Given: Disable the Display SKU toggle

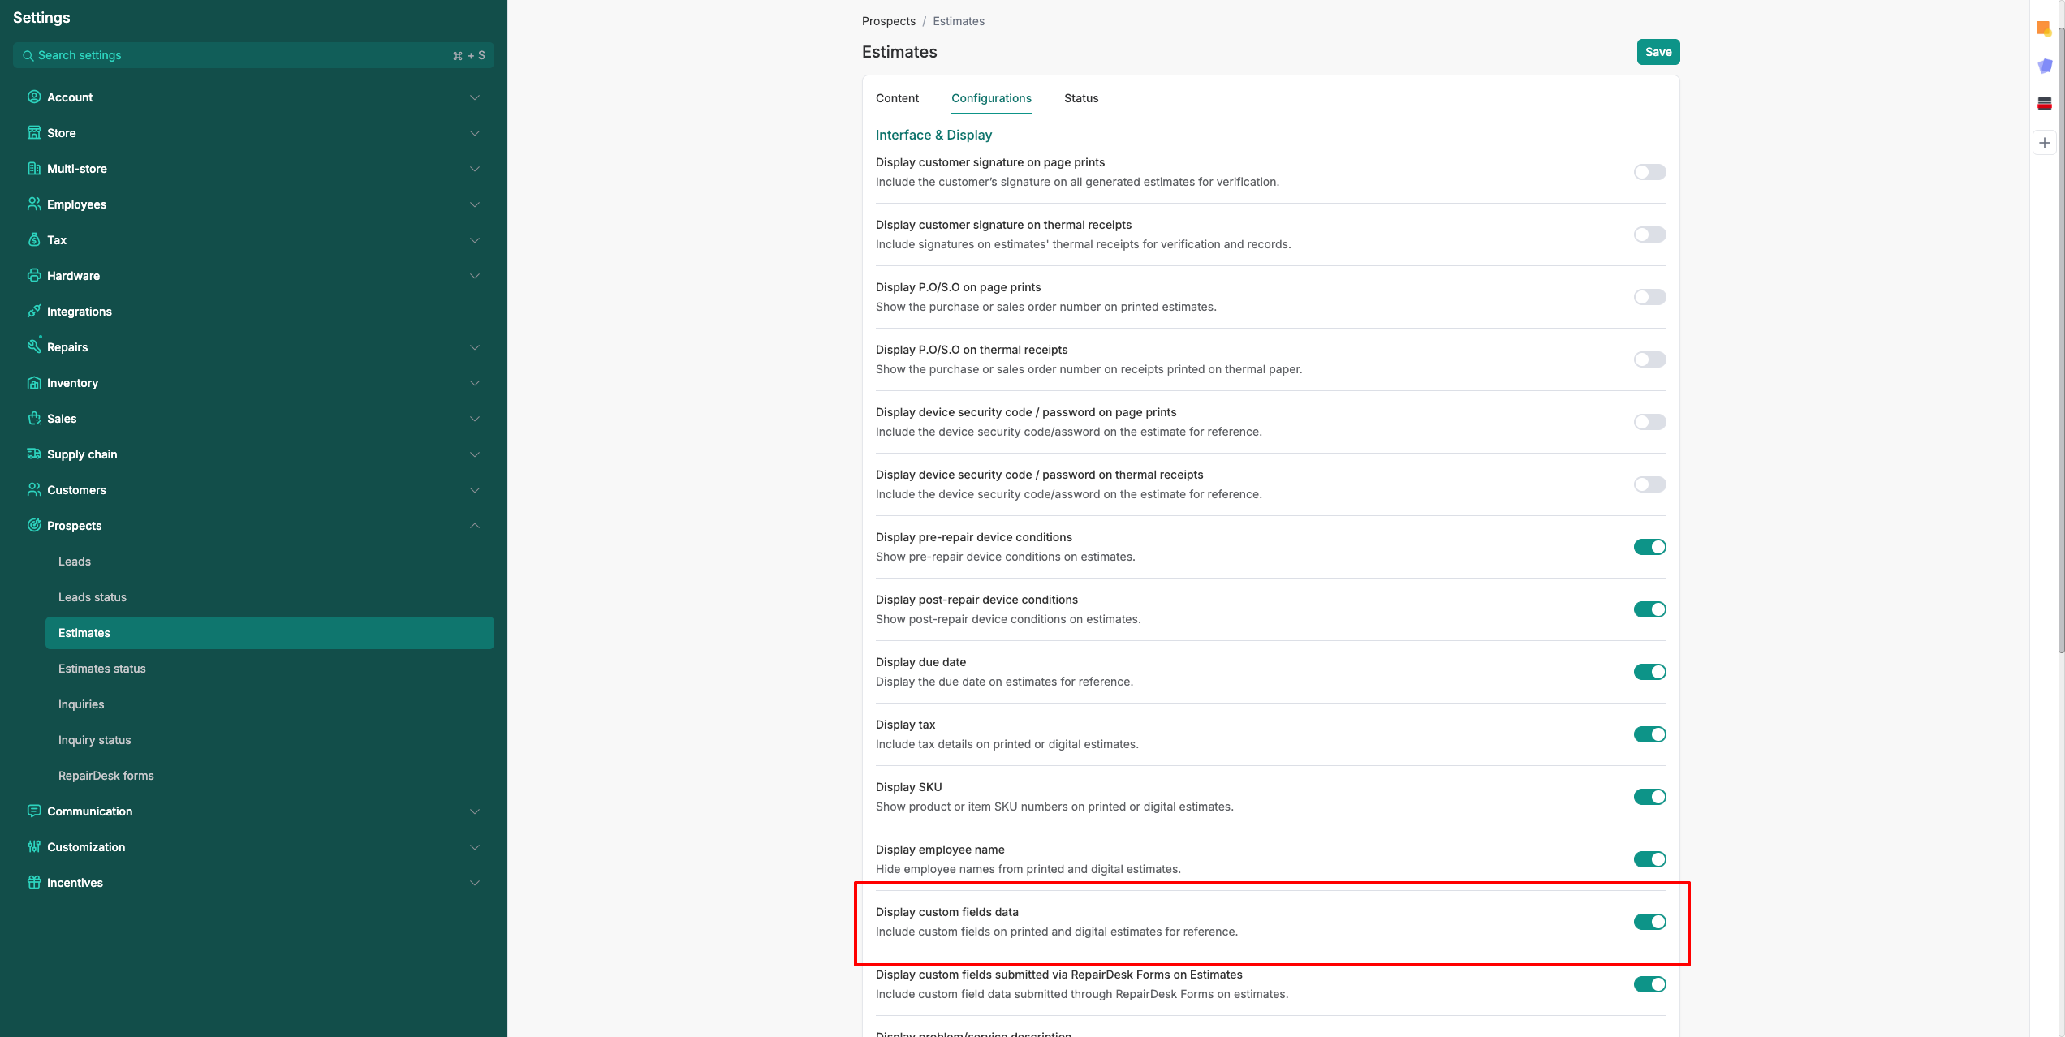Looking at the screenshot, I should 1649,797.
